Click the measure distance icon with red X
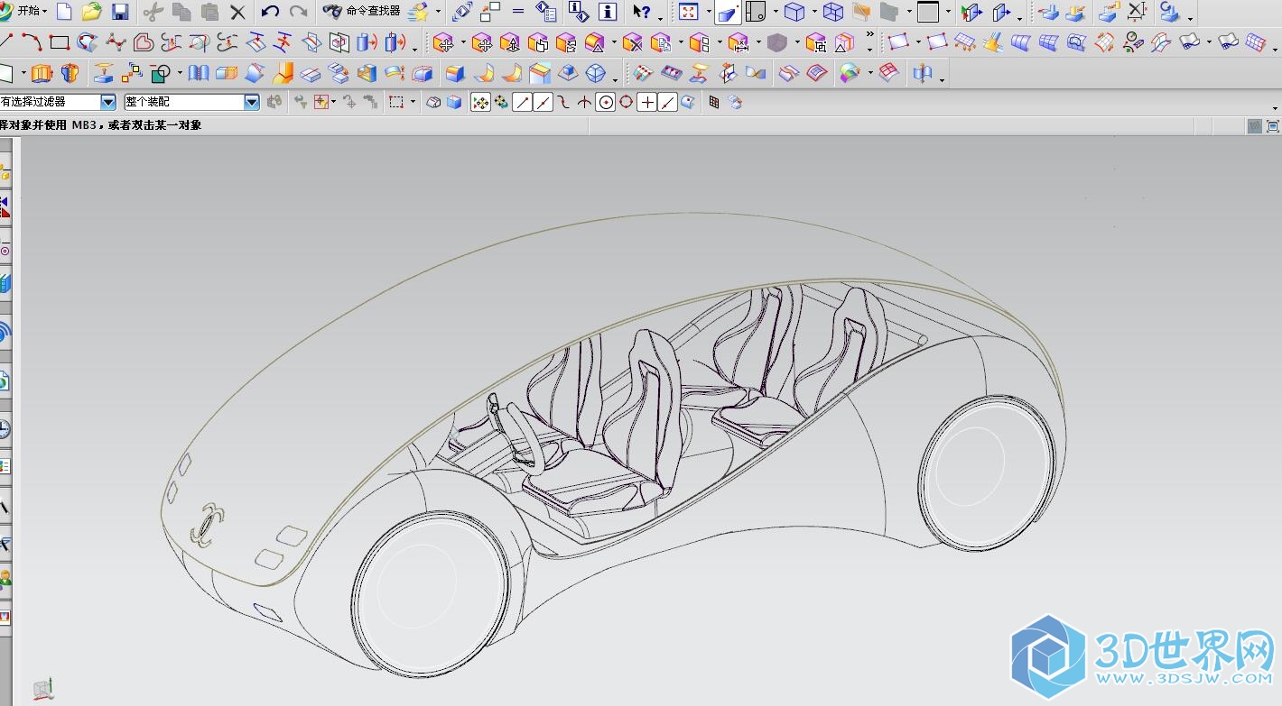Screen dimensions: 1282x706 point(1138,12)
